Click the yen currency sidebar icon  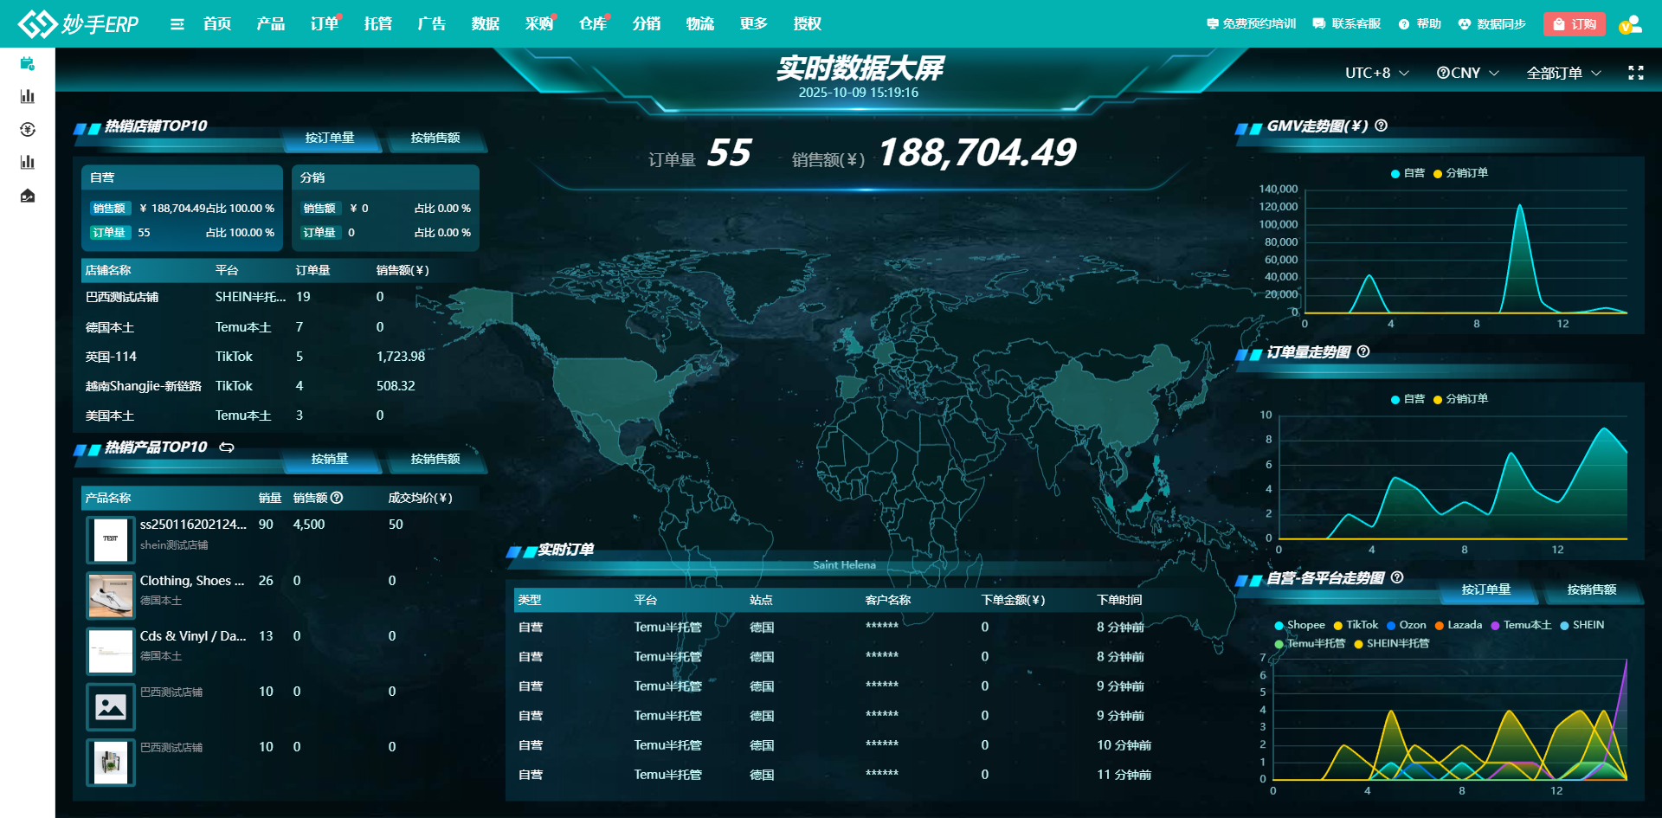pyautogui.click(x=28, y=130)
